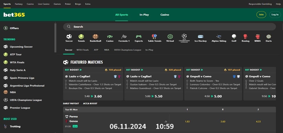The image size is (283, 133).
Task: Open the WTA Finals sidebar link
Action: [x=17, y=62]
